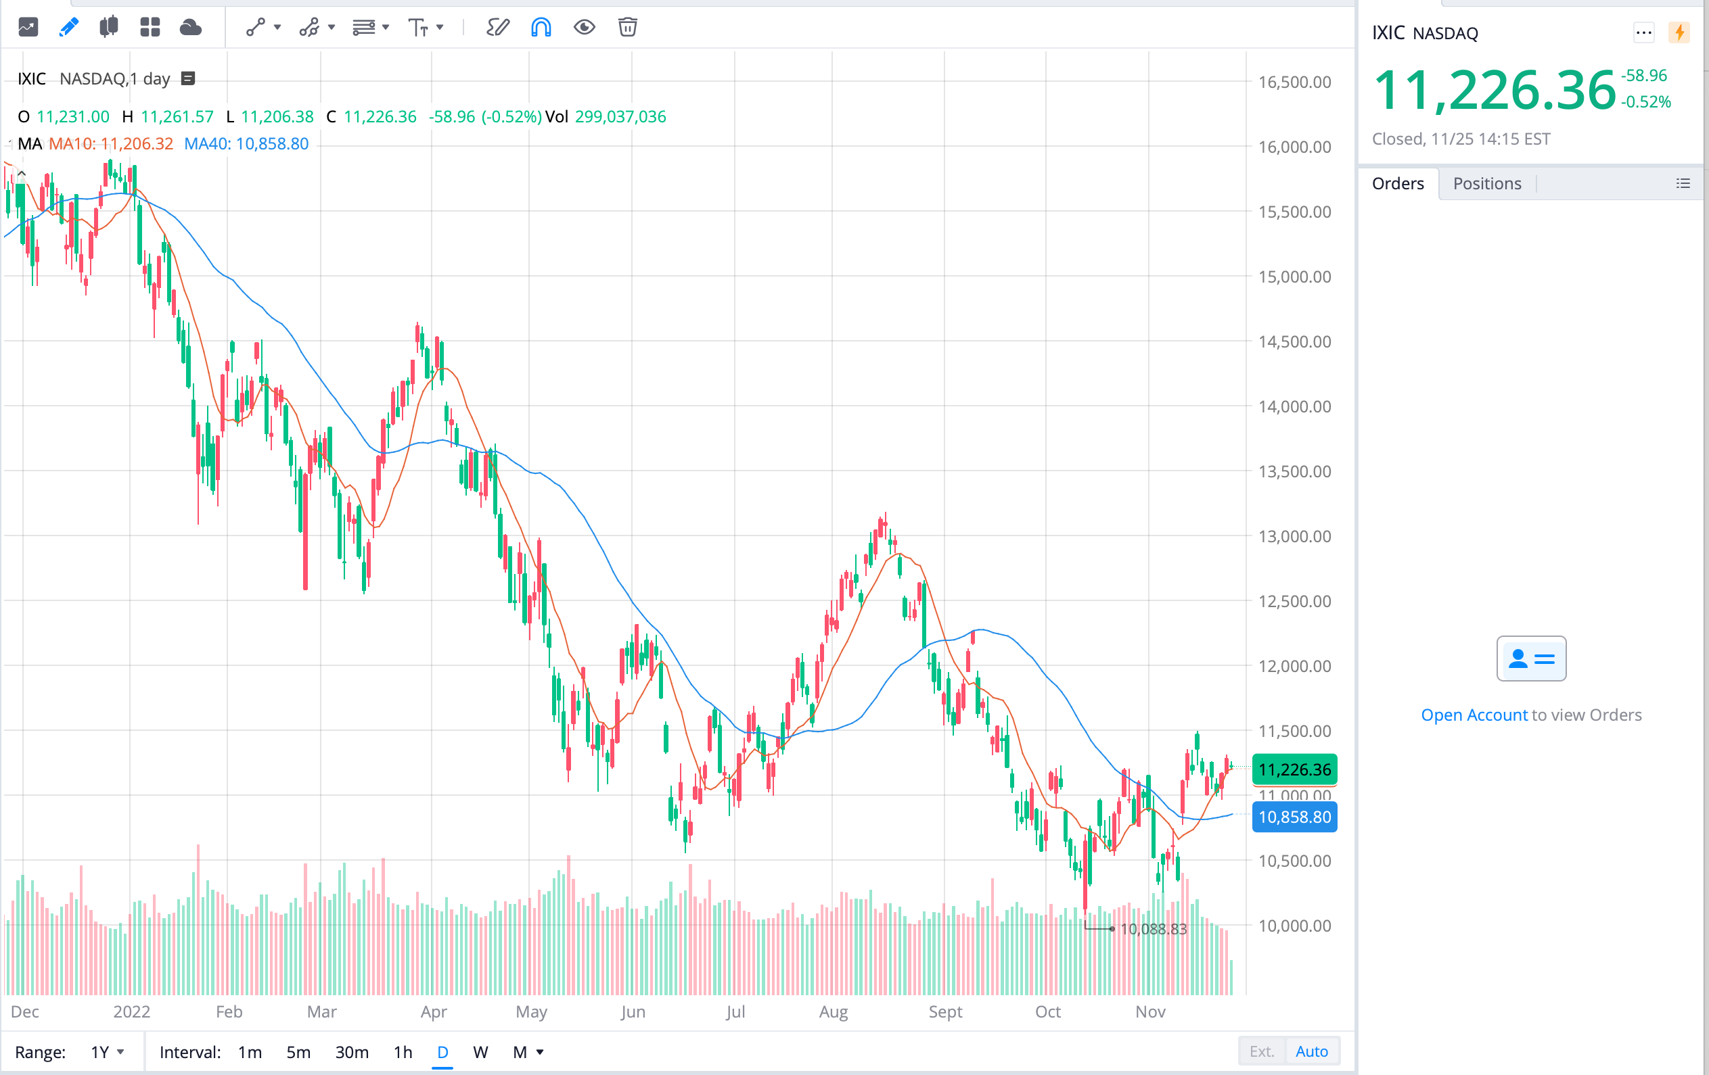Click the Open Account link
This screenshot has height=1075, width=1709.
tap(1474, 715)
